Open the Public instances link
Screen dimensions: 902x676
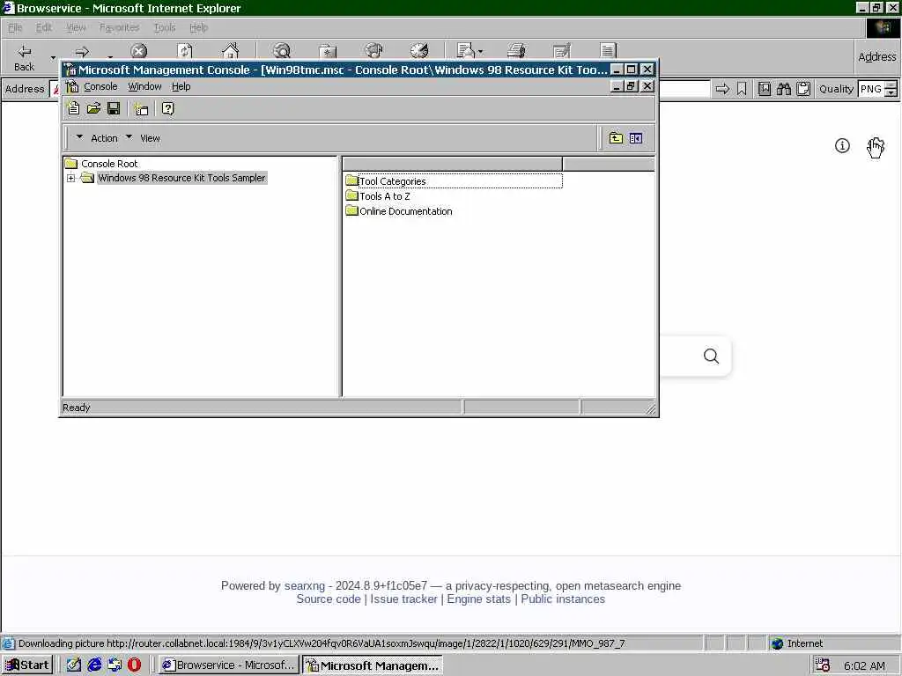563,599
